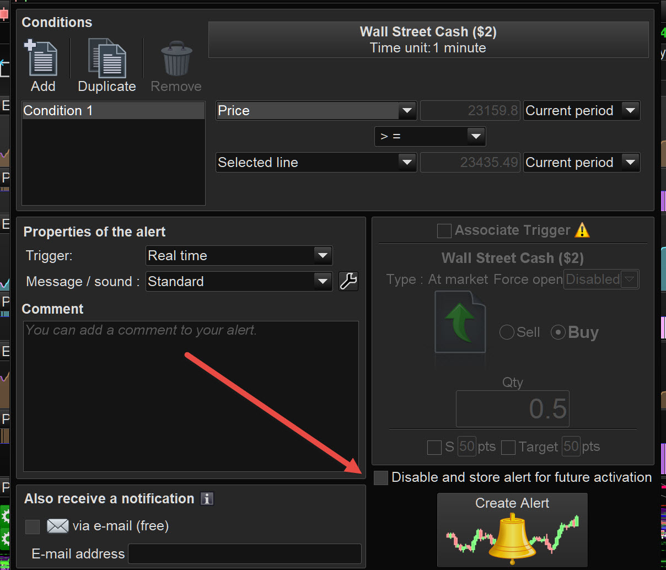The width and height of the screenshot is (666, 570).
Task: Click the e-mail envelope icon
Action: (57, 526)
